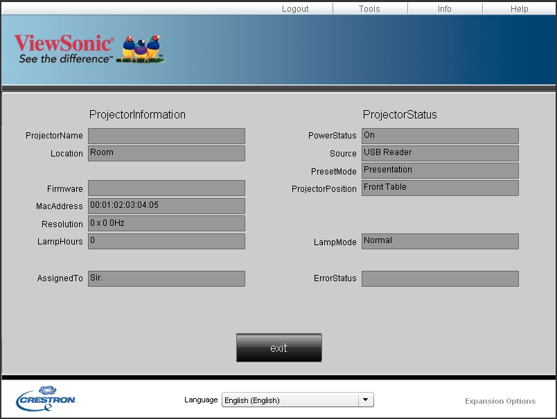Click the ViewSonic birds logo
This screenshot has height=419, width=557.
click(141, 49)
